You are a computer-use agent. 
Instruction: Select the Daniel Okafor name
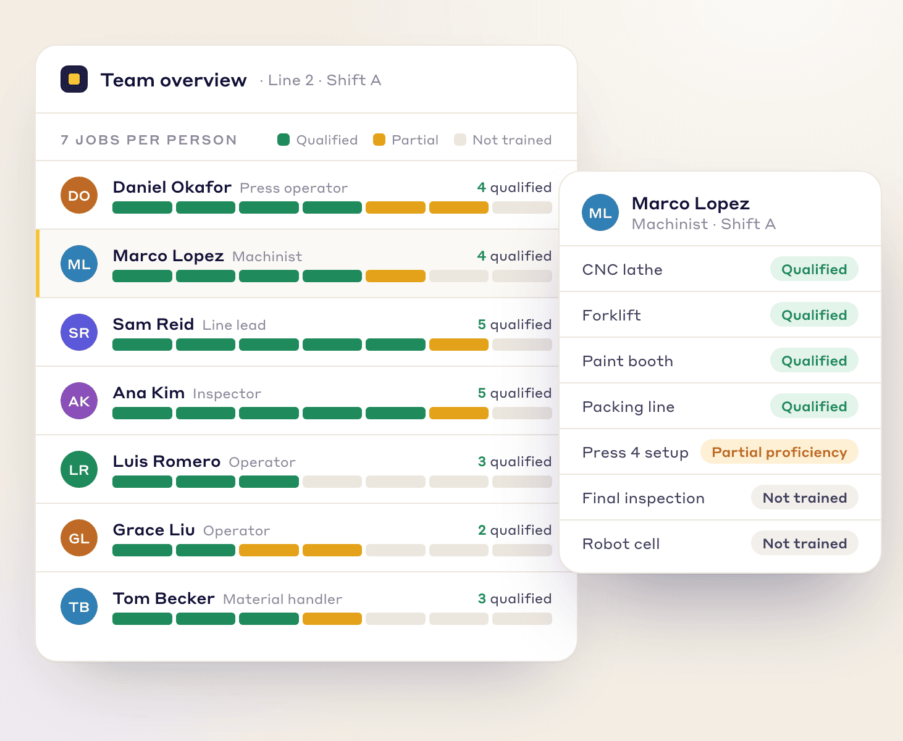click(x=172, y=187)
